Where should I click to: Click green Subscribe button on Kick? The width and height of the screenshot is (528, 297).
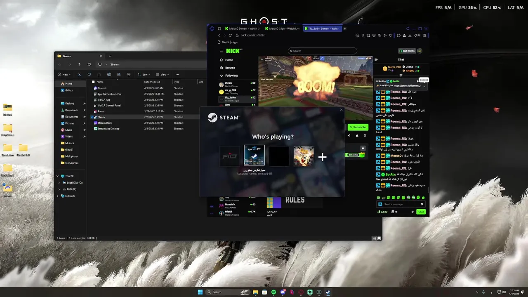tap(358, 127)
